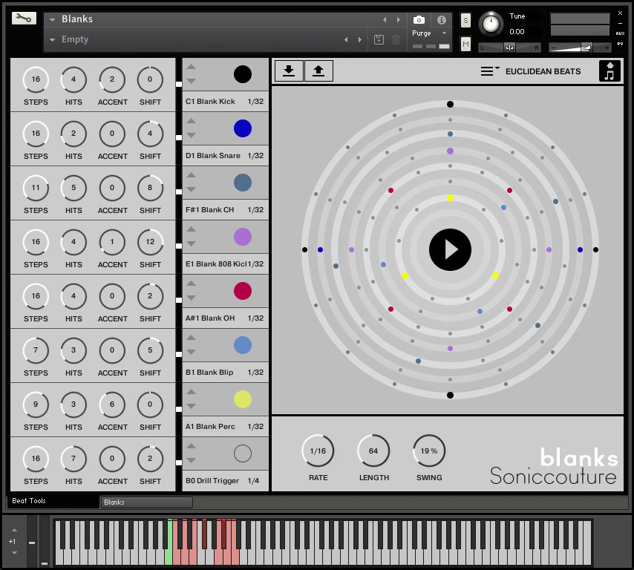Viewport: 634px width, 570px height.
Task: Select previous instrument with Blanks left arrow
Action: [385, 19]
